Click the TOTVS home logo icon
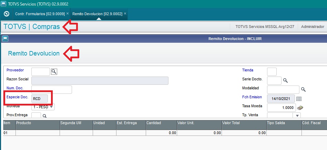Screen dimensions: 327x150 pos(7,14)
